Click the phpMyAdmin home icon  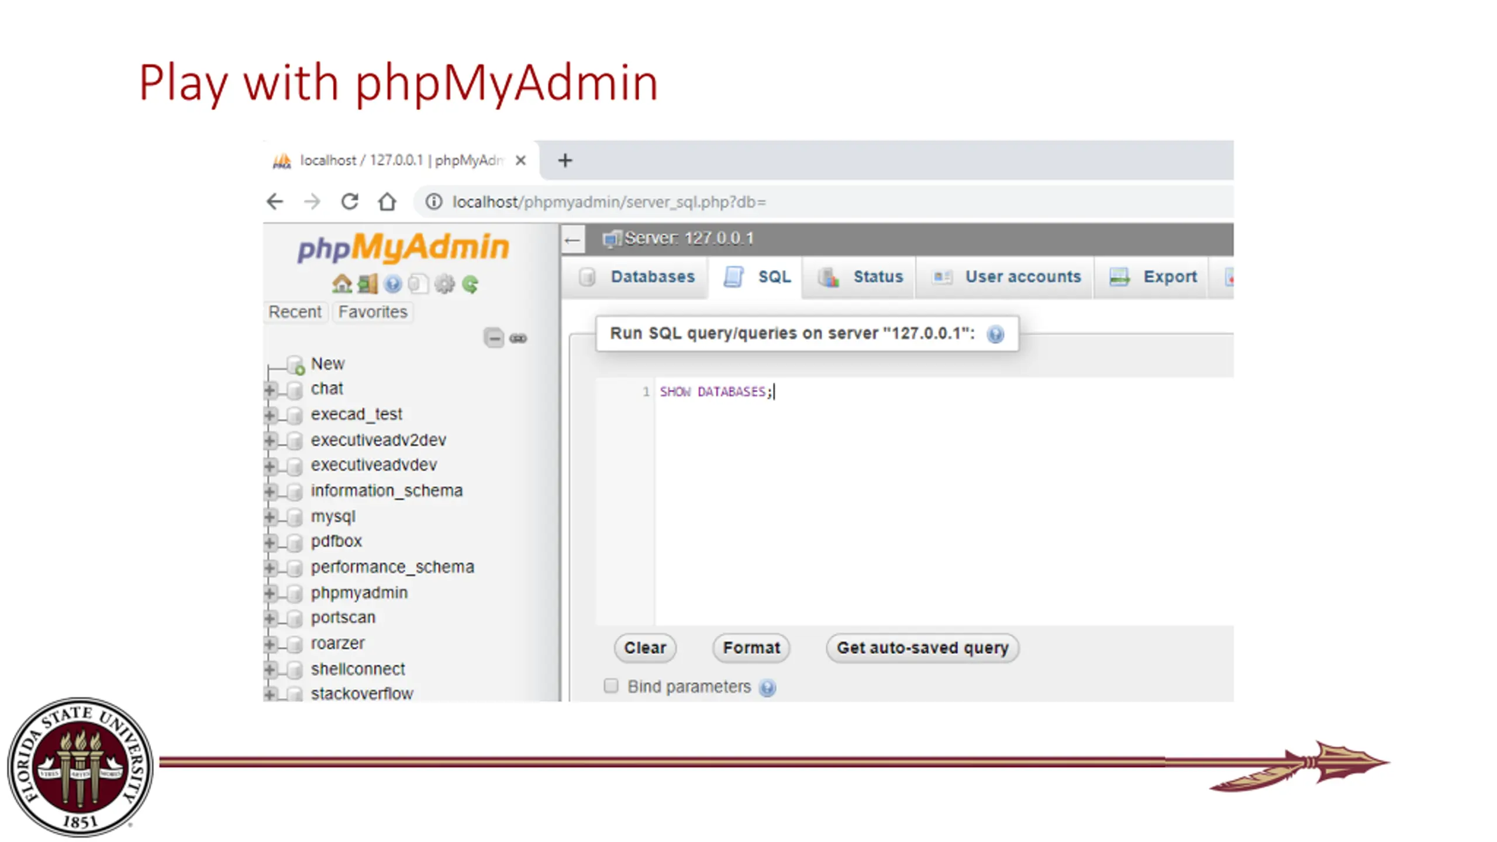pos(342,284)
